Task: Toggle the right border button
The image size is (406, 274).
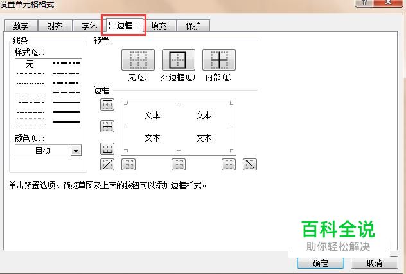Action: (229, 165)
